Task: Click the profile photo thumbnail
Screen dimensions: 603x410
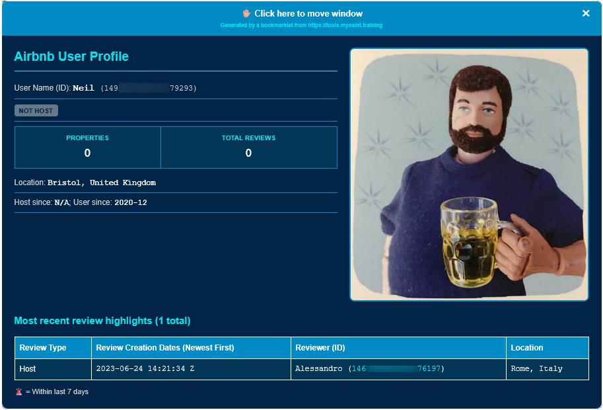Action: [469, 175]
